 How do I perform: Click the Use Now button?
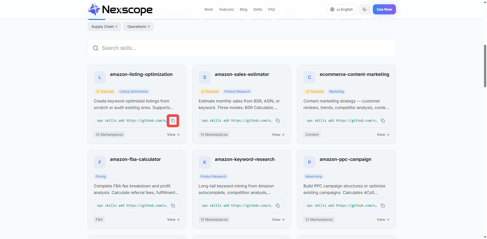pyautogui.click(x=384, y=9)
